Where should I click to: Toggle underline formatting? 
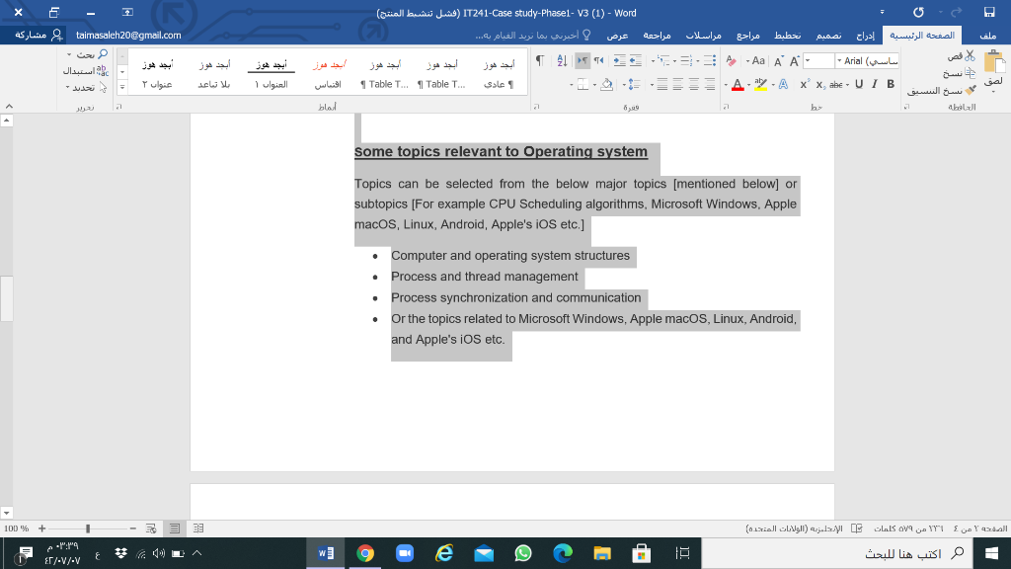[858, 84]
